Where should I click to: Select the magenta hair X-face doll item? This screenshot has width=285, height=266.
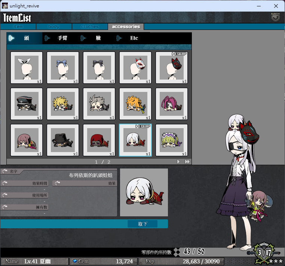pyautogui.click(x=172, y=104)
